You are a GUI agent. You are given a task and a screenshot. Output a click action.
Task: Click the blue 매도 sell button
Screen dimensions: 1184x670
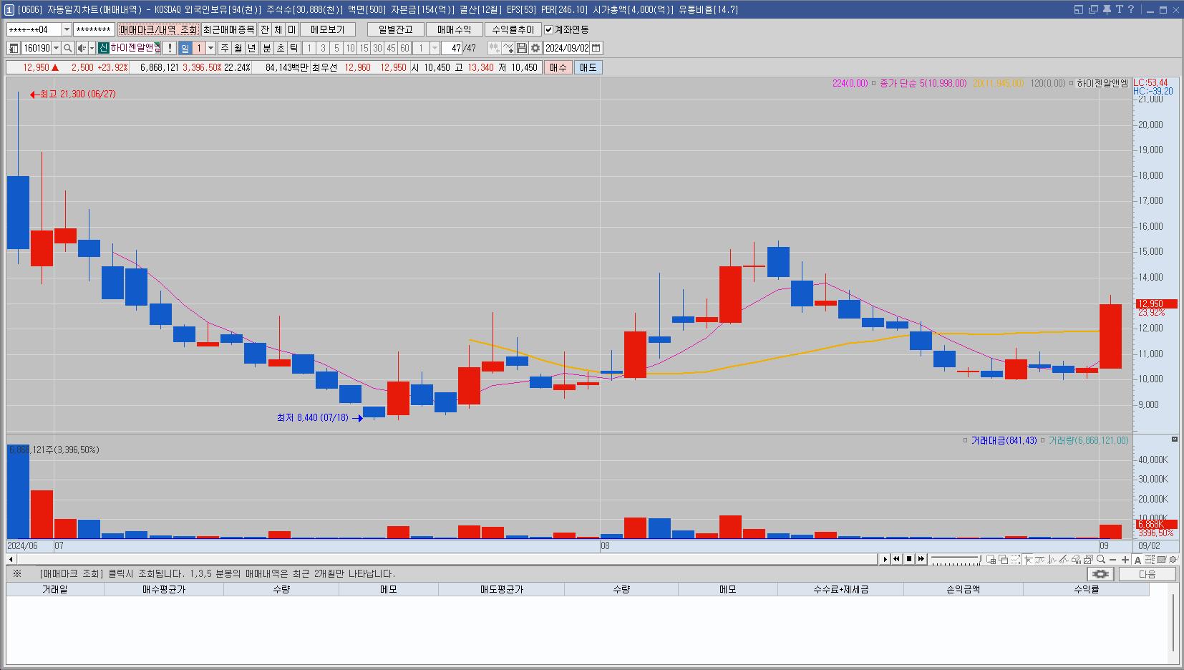[x=588, y=67]
